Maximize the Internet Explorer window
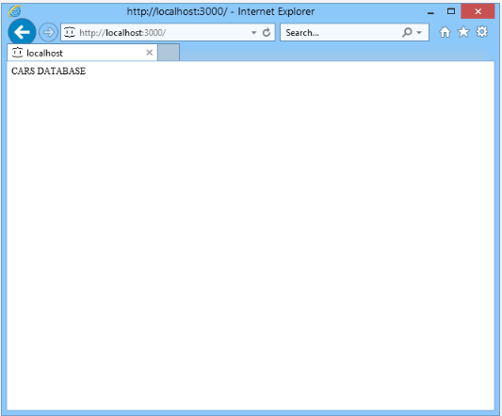 [451, 11]
